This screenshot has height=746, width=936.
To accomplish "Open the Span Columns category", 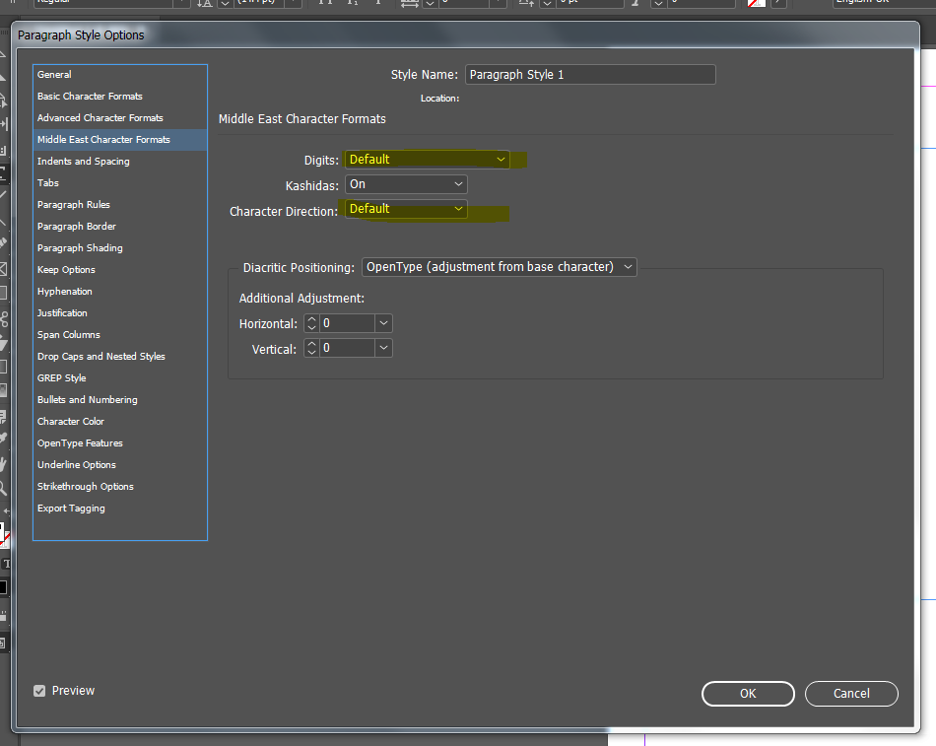I will [120, 335].
